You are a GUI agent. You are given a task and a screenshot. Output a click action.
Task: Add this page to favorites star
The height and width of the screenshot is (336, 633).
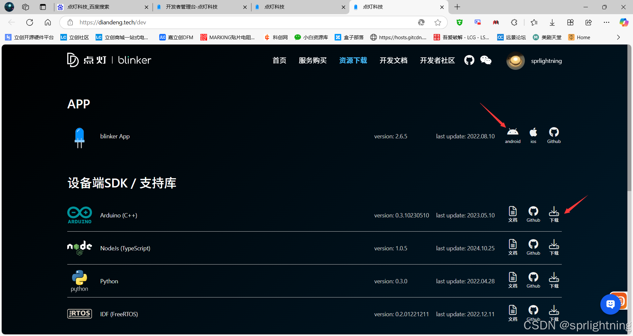(438, 22)
